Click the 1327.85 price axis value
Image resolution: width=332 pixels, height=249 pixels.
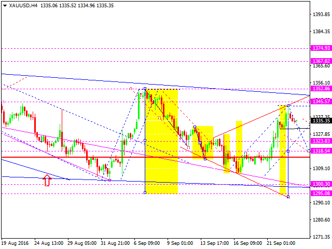click(x=321, y=134)
